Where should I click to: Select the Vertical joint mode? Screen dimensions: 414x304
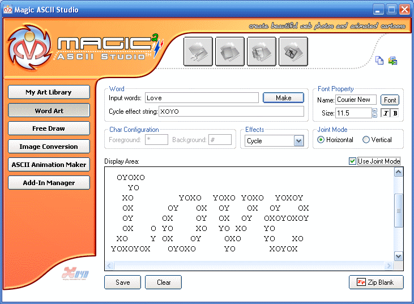[x=366, y=140]
